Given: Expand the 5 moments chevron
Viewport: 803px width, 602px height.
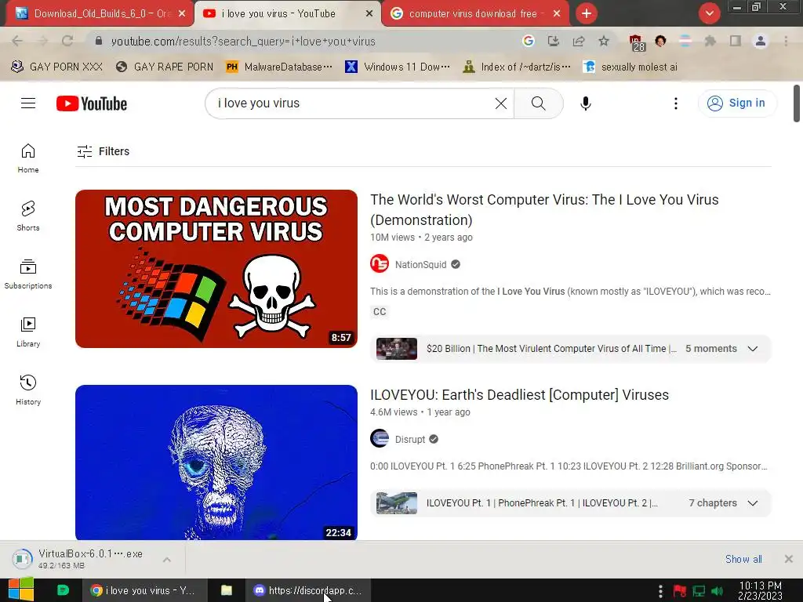Looking at the screenshot, I should [x=752, y=349].
